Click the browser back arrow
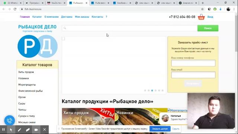Screen dimensions: 238x134 tap(4, 9)
